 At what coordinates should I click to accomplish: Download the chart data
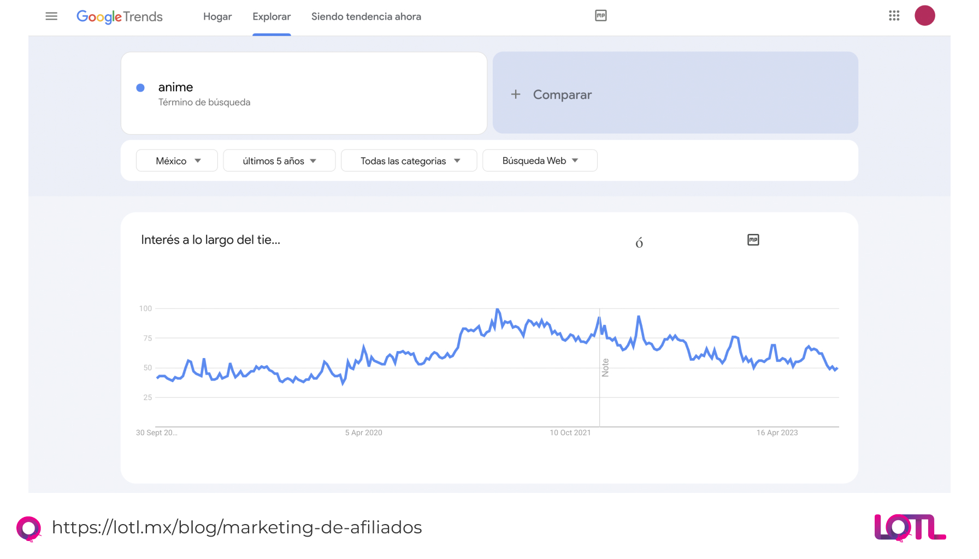(x=639, y=242)
